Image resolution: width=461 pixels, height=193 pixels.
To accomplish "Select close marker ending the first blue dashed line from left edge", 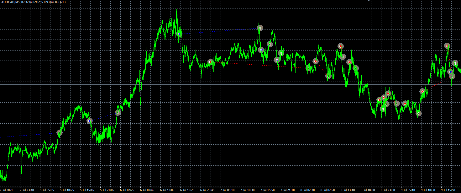I will pos(59,133).
